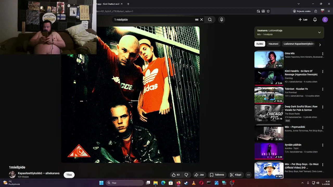Open options for Deep Dark Soulful Blues
Viewport: 333px width, 187px height.
pyautogui.click(x=323, y=107)
